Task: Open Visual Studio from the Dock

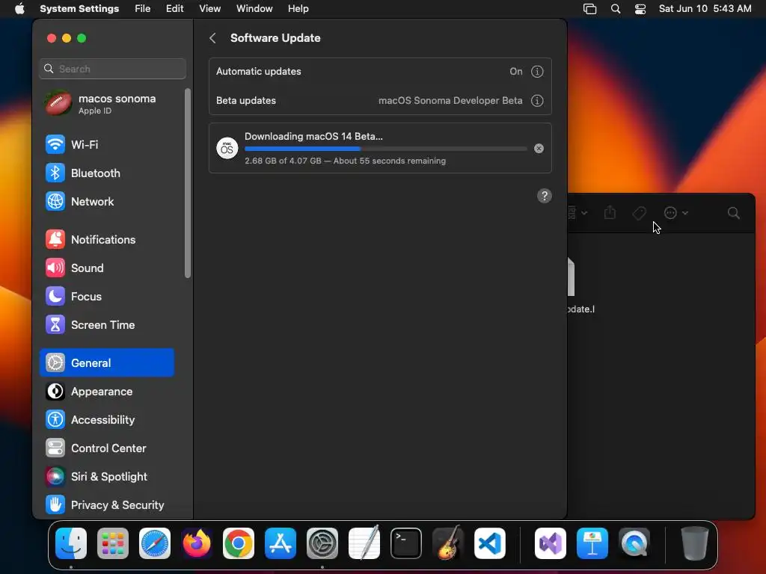Action: (551, 543)
